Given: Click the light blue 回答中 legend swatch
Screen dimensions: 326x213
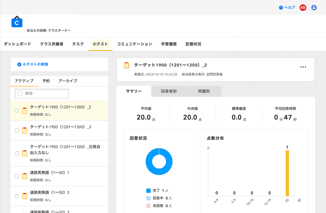Looking at the screenshot, I should [148, 198].
